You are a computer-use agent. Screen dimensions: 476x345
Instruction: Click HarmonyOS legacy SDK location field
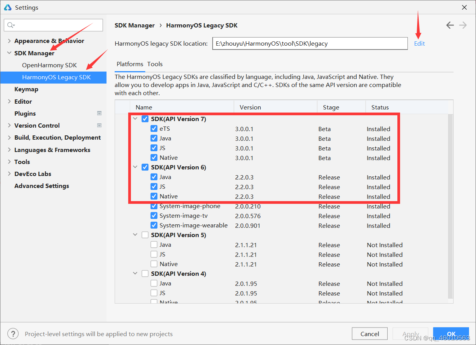[x=310, y=44]
